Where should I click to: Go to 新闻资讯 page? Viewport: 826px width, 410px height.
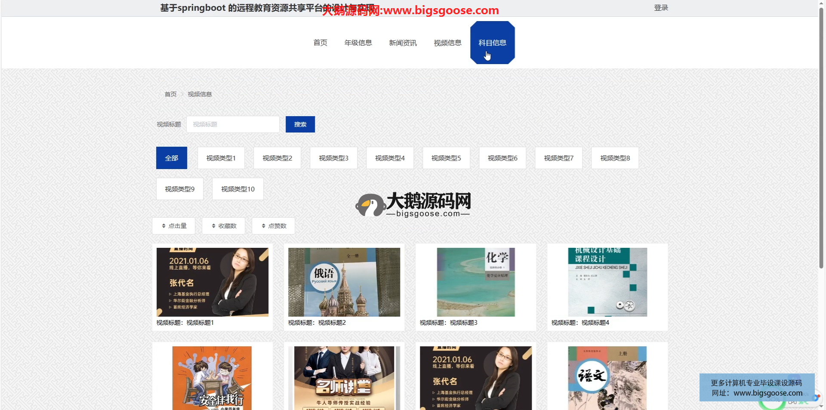[x=403, y=43]
